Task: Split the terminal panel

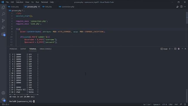Action: (175, 49)
